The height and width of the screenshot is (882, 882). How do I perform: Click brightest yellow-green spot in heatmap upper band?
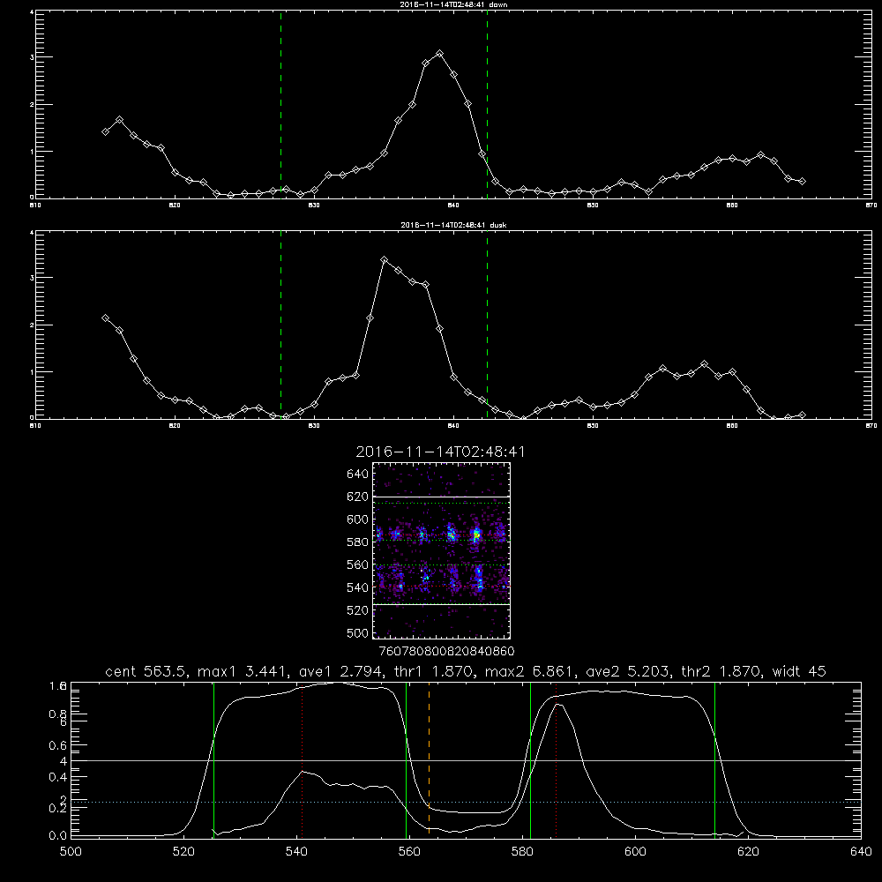coord(476,536)
